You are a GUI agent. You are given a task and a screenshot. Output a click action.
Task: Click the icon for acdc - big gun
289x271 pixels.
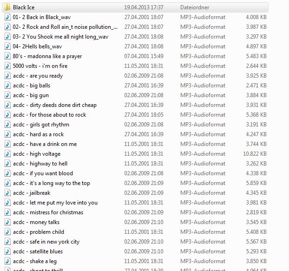(x=7, y=95)
